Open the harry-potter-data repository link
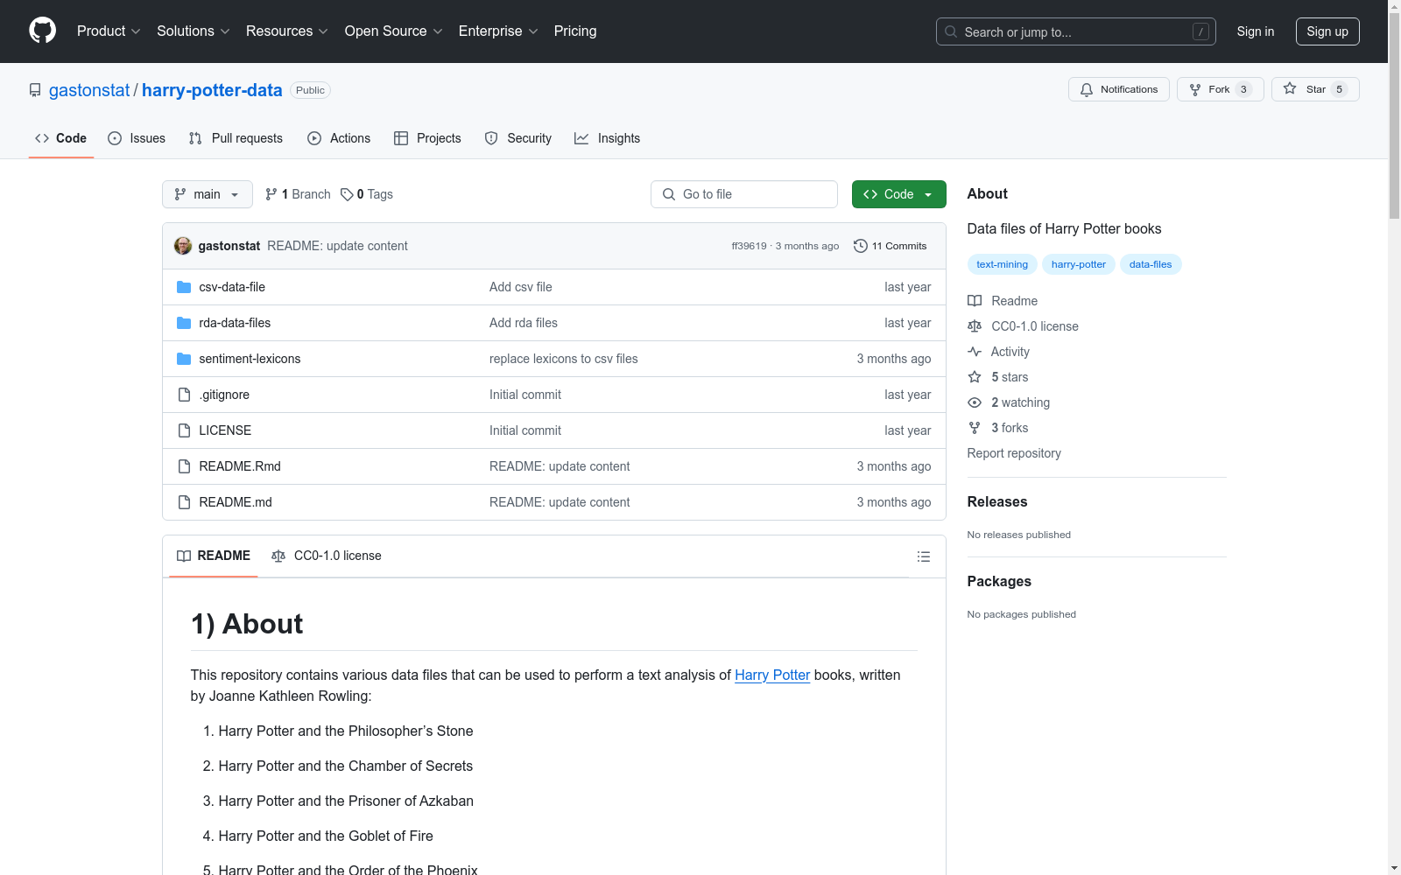The height and width of the screenshot is (875, 1401). [x=212, y=90]
